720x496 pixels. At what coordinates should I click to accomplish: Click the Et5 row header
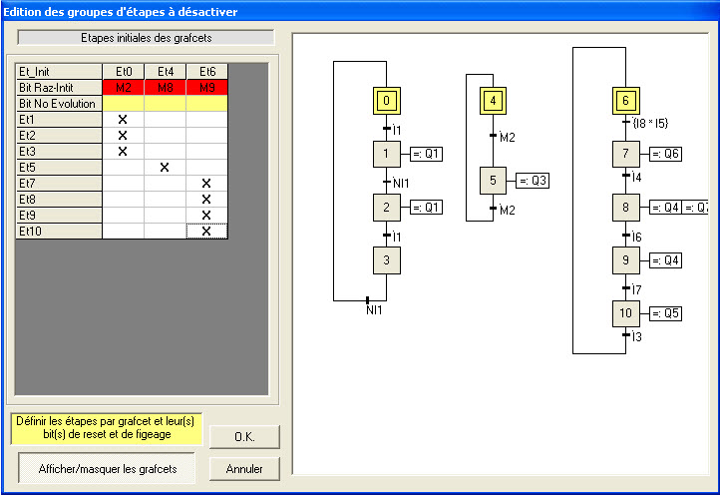click(59, 168)
